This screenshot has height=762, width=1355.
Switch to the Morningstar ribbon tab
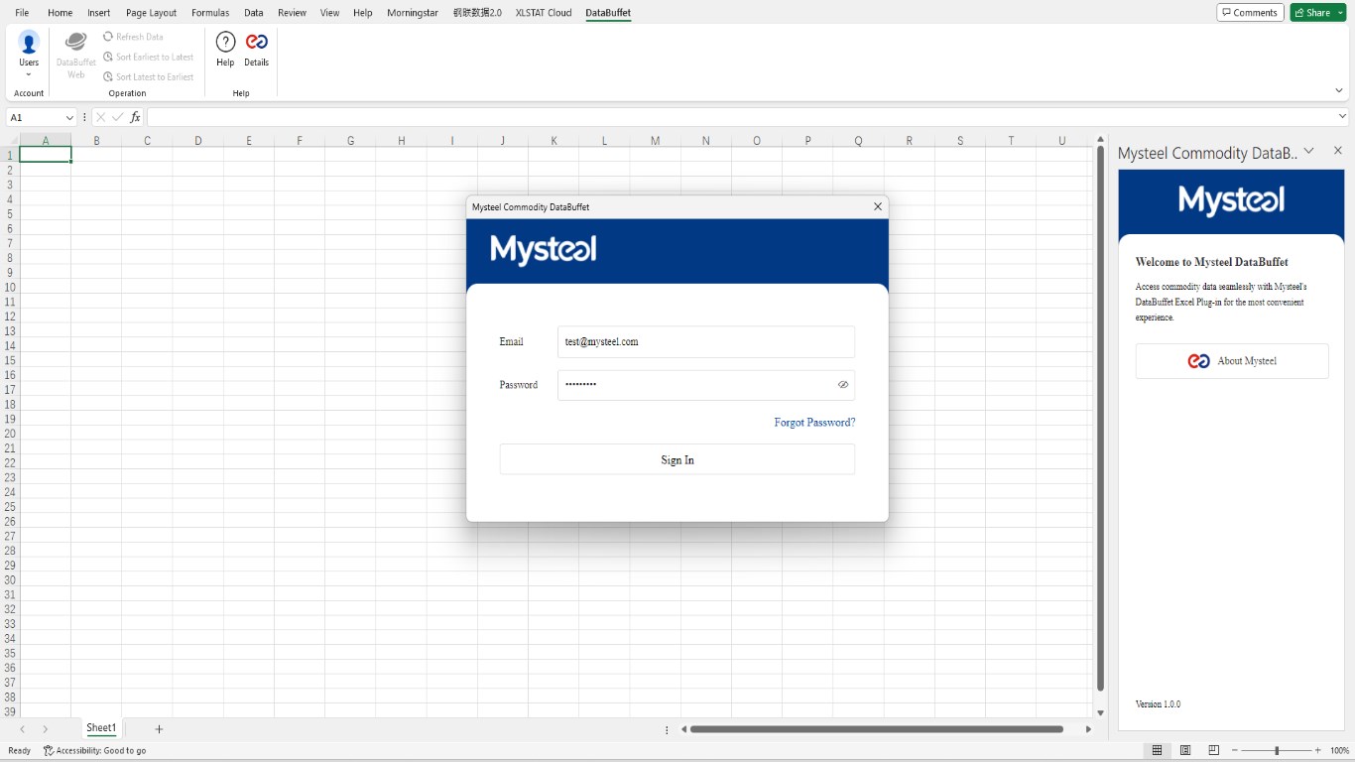point(413,13)
